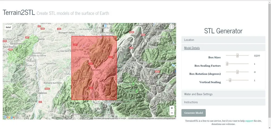Click the Romans-sur-Isère label

(53, 83)
